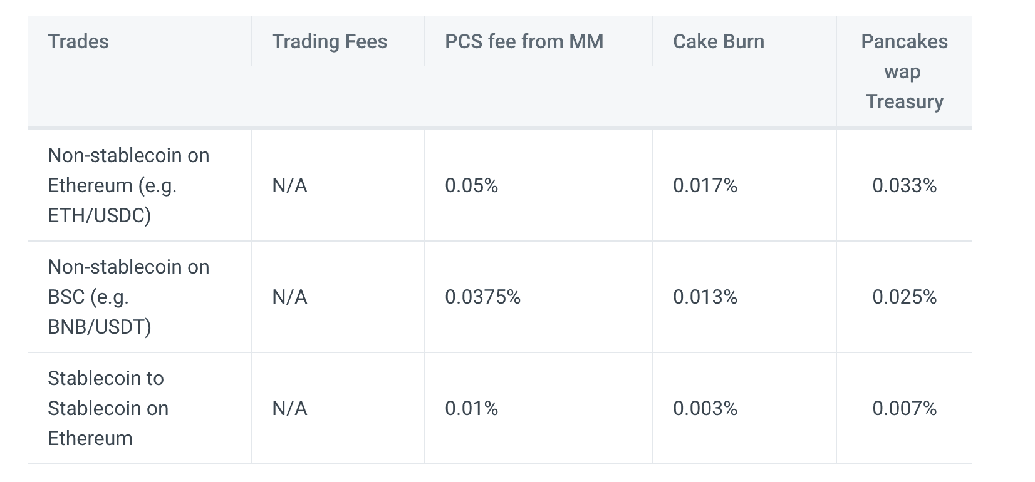Image resolution: width=1035 pixels, height=482 pixels.
Task: Select the Cake Burn column header
Action: (719, 42)
